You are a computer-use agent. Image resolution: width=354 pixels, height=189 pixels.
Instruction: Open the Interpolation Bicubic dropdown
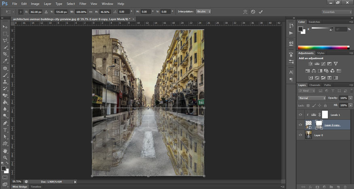tap(203, 11)
